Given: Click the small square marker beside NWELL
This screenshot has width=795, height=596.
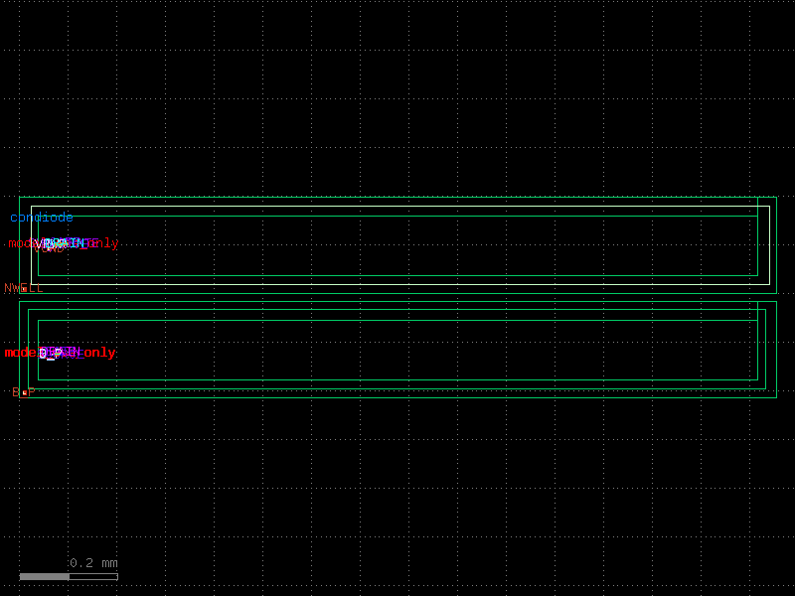Looking at the screenshot, I should [x=24, y=289].
